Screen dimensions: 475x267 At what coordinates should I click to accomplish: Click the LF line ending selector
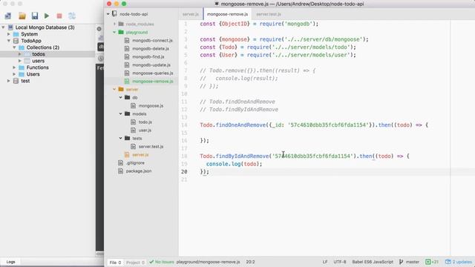pos(325,262)
